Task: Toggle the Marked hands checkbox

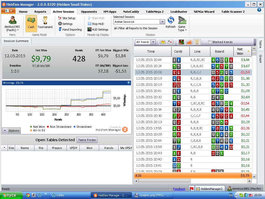Action: (x=210, y=42)
